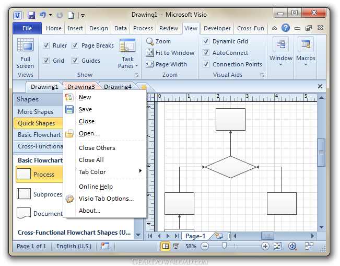
Task: Click Fit page to window status icon
Action: (x=277, y=246)
